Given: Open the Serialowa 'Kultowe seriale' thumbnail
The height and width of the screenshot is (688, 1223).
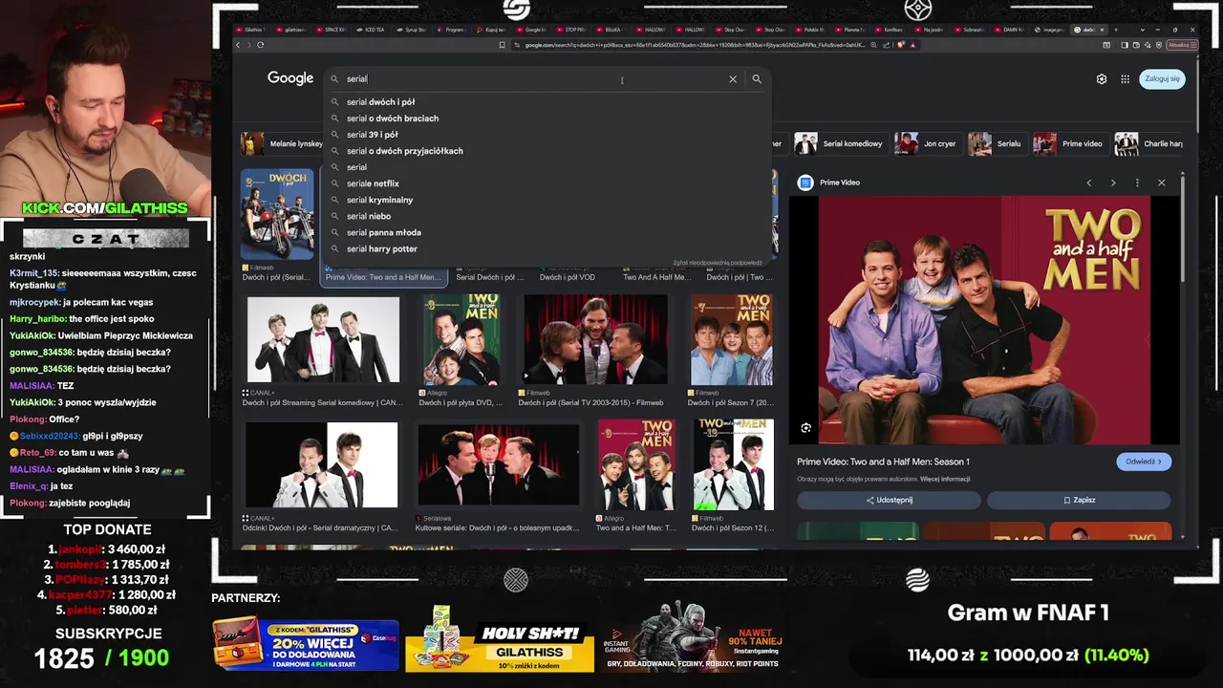Looking at the screenshot, I should (x=498, y=464).
